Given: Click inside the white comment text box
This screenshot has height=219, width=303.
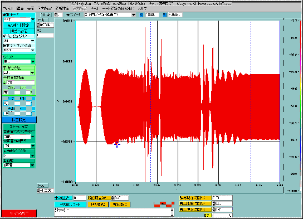Looking at the screenshot, I should click(113, 212).
